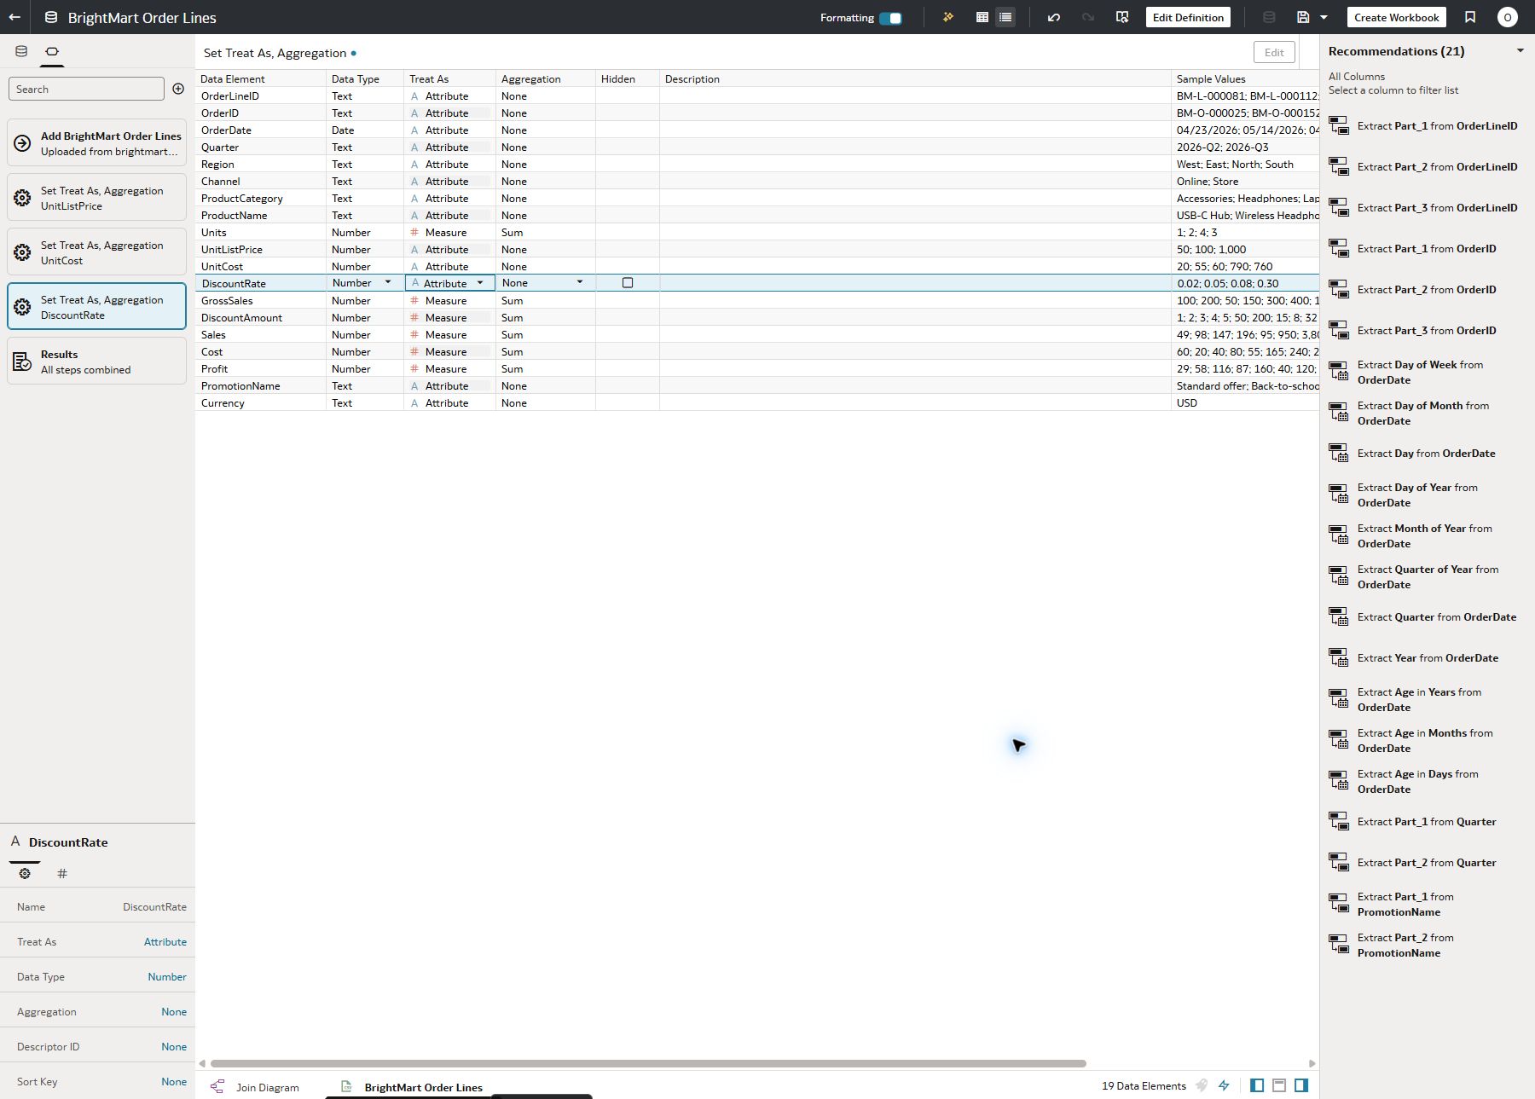Change Treat As value in properties panel
Viewport: 1535px width, 1099px height.
pos(165,941)
